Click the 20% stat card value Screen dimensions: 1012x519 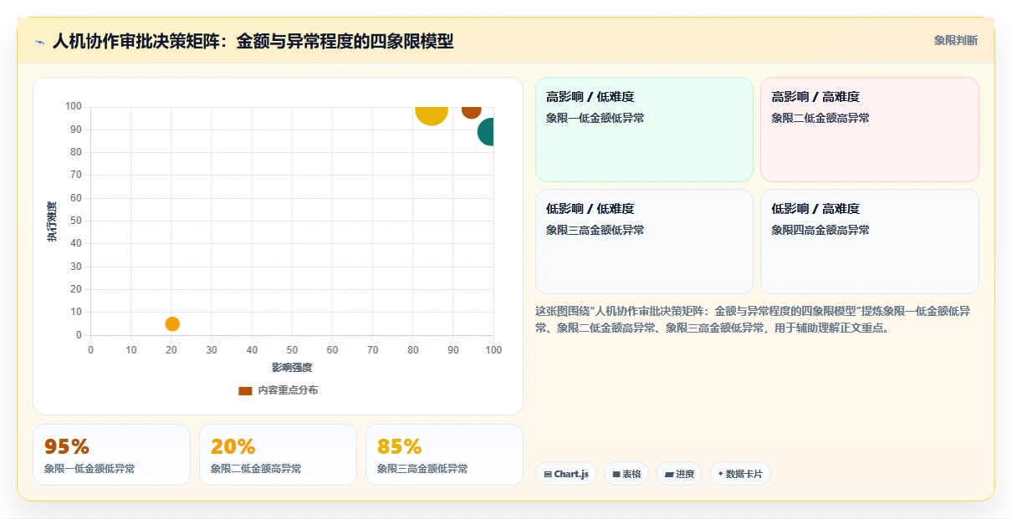233,447
